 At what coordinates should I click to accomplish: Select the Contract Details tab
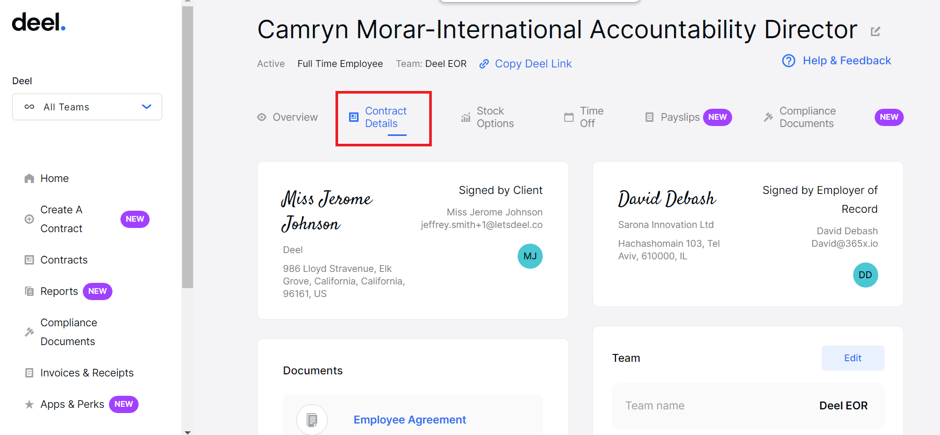coord(386,117)
